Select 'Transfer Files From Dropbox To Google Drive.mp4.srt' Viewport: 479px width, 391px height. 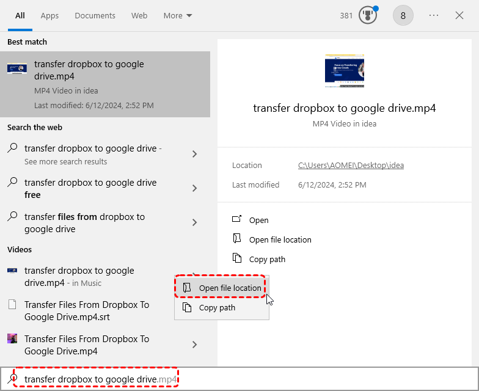[x=87, y=310]
